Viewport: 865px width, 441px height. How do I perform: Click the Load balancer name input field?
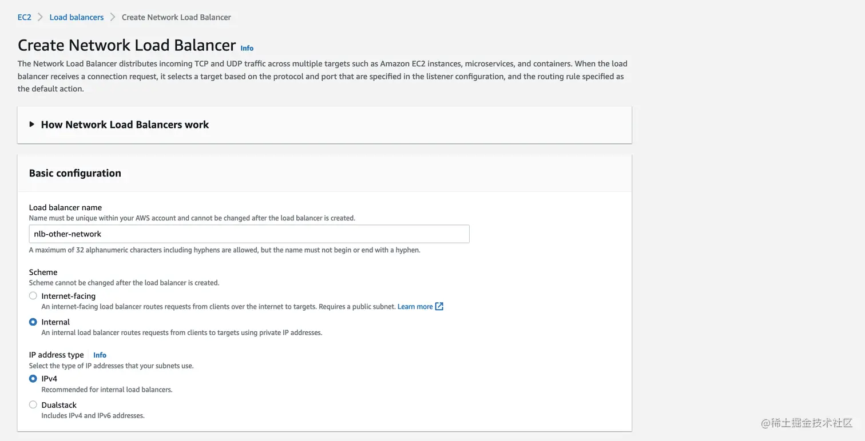pyautogui.click(x=249, y=234)
